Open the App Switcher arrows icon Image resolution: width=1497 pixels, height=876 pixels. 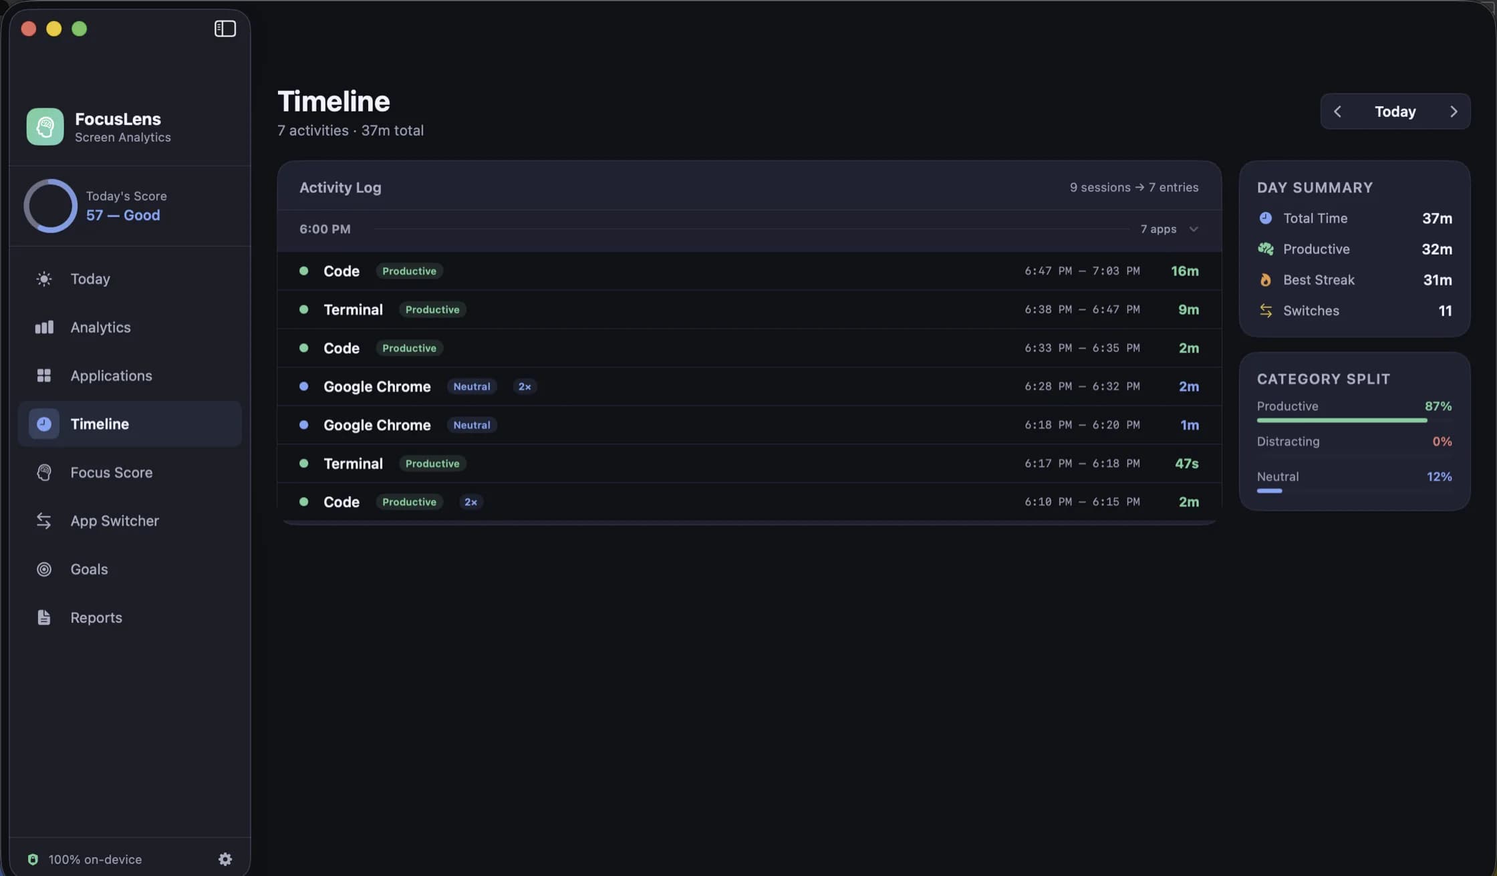pyautogui.click(x=44, y=521)
